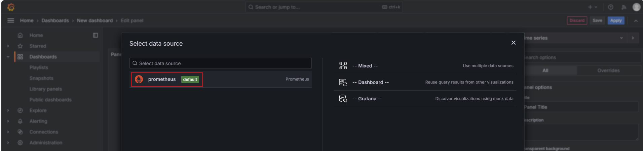Open the news feed icon
The width and height of the screenshot is (643, 151).
pos(624,7)
